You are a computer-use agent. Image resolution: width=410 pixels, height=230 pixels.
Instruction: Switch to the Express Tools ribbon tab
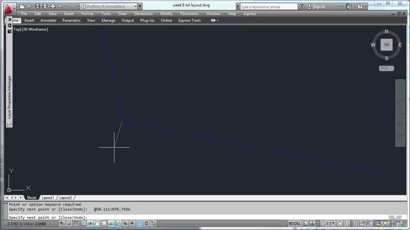coord(190,20)
